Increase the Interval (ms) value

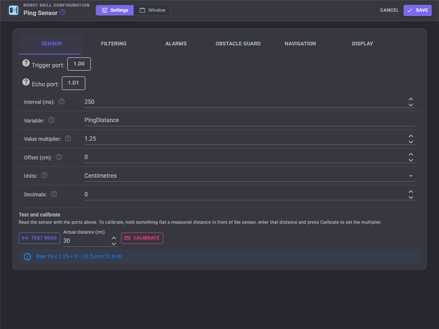pyautogui.click(x=411, y=99)
